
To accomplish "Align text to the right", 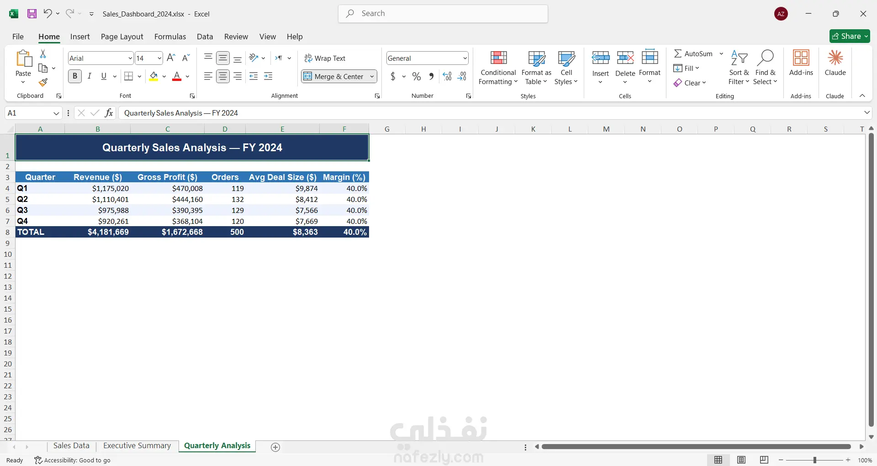I will tap(238, 76).
